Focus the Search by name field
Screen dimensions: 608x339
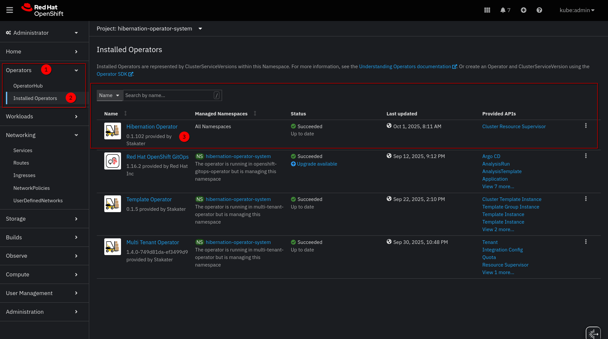[x=168, y=95]
